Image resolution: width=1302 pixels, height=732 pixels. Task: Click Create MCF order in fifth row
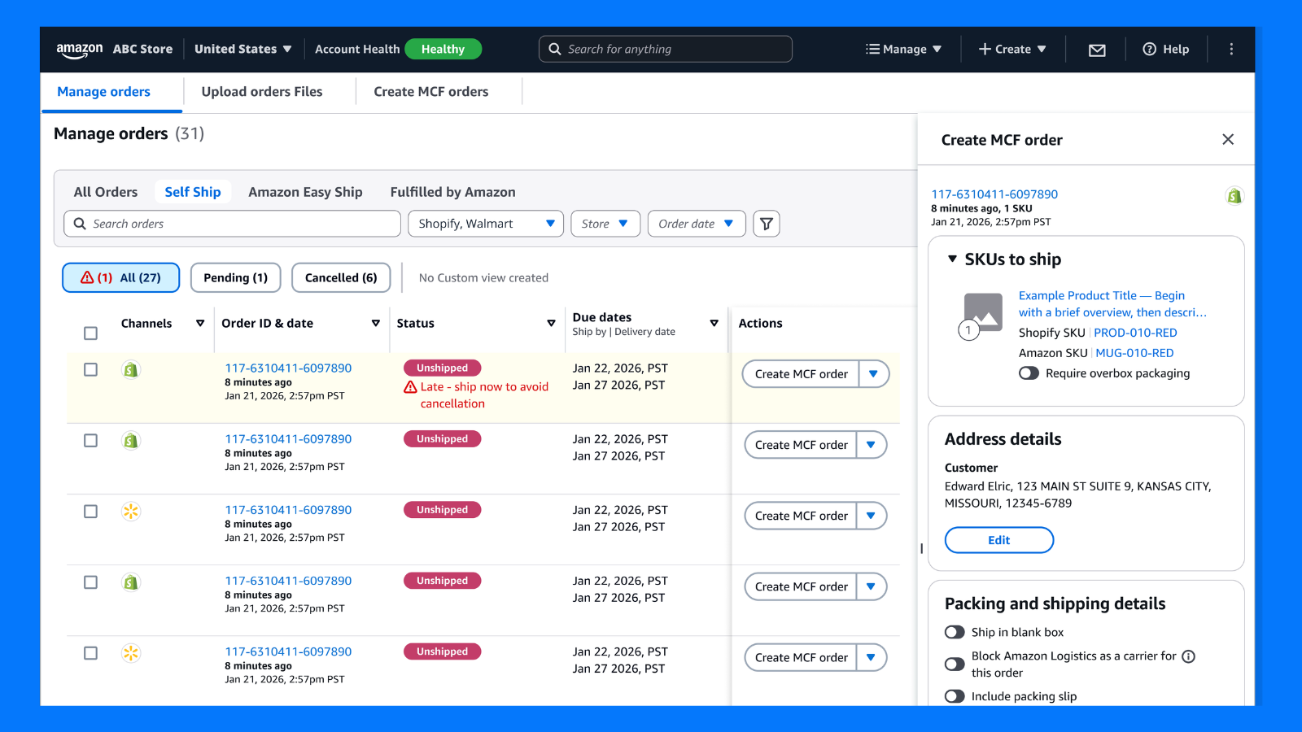click(801, 657)
